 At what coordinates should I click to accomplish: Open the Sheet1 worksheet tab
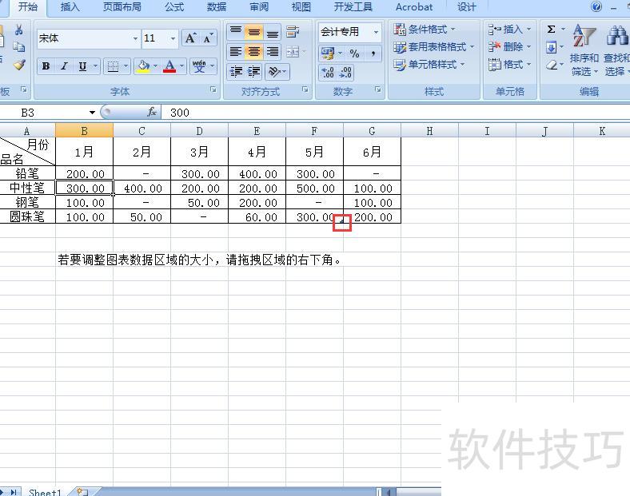(x=45, y=492)
